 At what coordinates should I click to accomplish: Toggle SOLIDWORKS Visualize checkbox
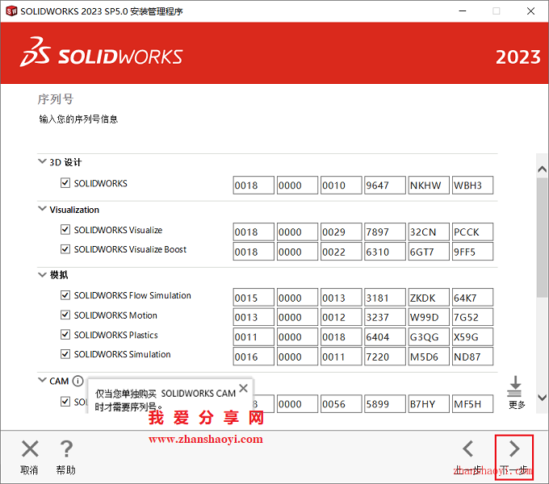(65, 229)
